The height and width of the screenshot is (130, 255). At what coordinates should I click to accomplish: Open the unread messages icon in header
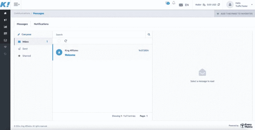(168, 3)
